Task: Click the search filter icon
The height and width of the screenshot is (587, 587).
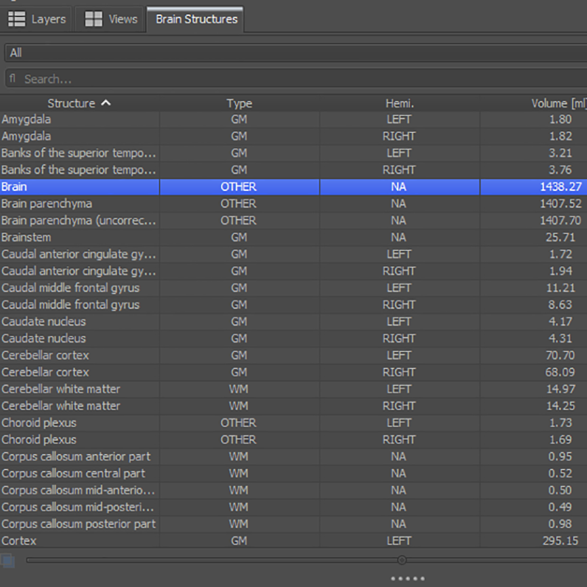Action: 13,79
